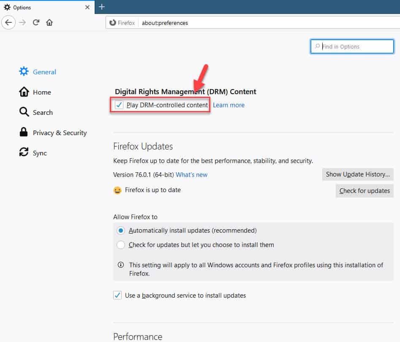Reload the current page

[36, 22]
